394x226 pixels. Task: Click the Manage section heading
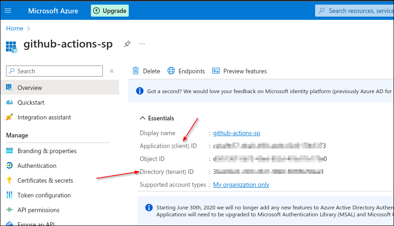[17, 135]
